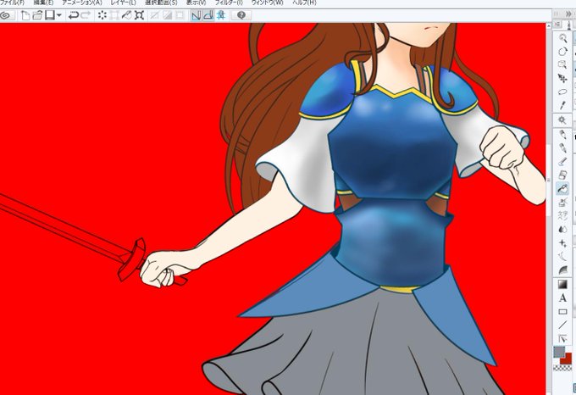Click the Fill toolbar icon
Viewport: 576px width, 395px height.
click(x=127, y=15)
